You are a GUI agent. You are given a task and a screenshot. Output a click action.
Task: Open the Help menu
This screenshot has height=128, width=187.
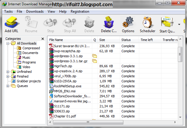click(x=63, y=12)
